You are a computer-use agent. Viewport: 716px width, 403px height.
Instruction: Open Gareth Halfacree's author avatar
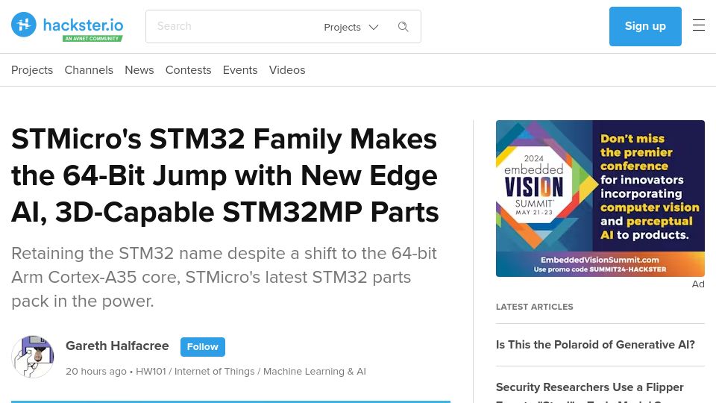point(32,357)
